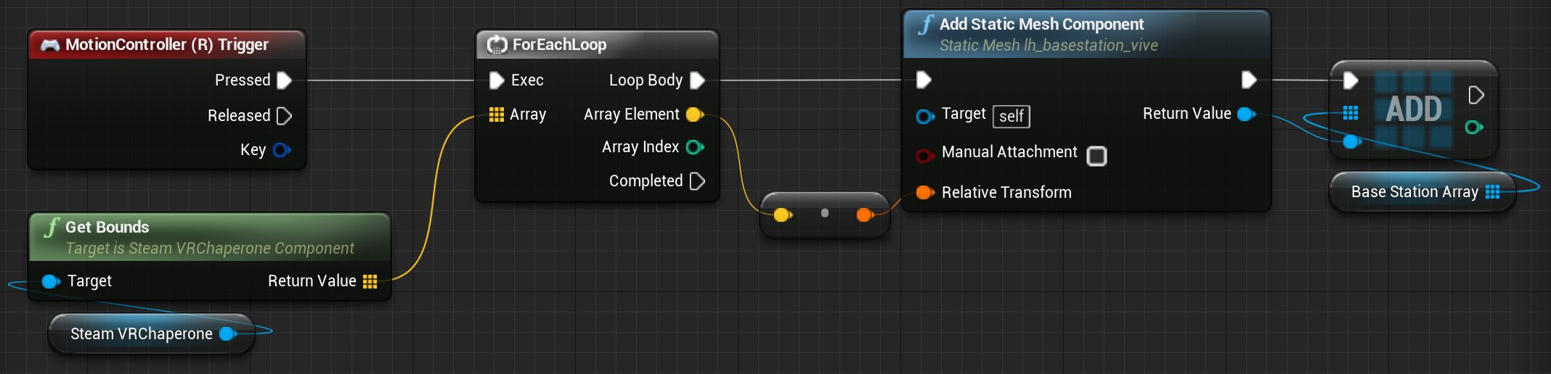Click the ADD node exec output pin
The width and height of the screenshot is (1551, 374).
pyautogui.click(x=1475, y=95)
